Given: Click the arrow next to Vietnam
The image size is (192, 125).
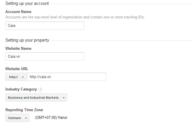Looking at the screenshot, I should (26, 118).
